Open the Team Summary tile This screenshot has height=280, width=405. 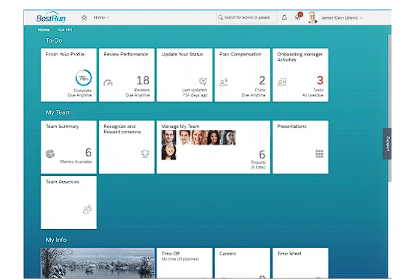pyautogui.click(x=69, y=147)
